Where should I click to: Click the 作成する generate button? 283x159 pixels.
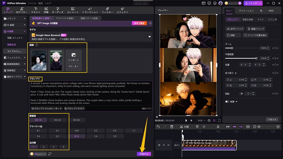[x=144, y=154]
